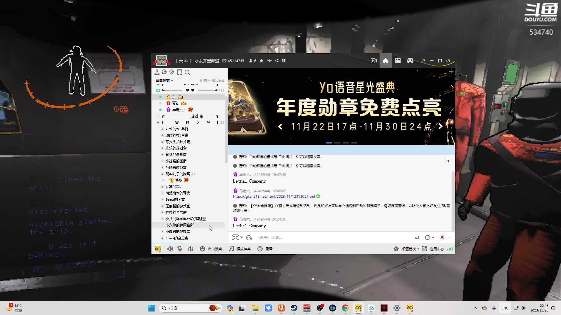Toggle the microphone icon in bottom bar
The image size is (561, 315).
pos(180,249)
